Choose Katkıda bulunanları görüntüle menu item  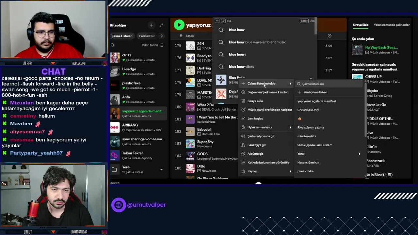point(266,163)
